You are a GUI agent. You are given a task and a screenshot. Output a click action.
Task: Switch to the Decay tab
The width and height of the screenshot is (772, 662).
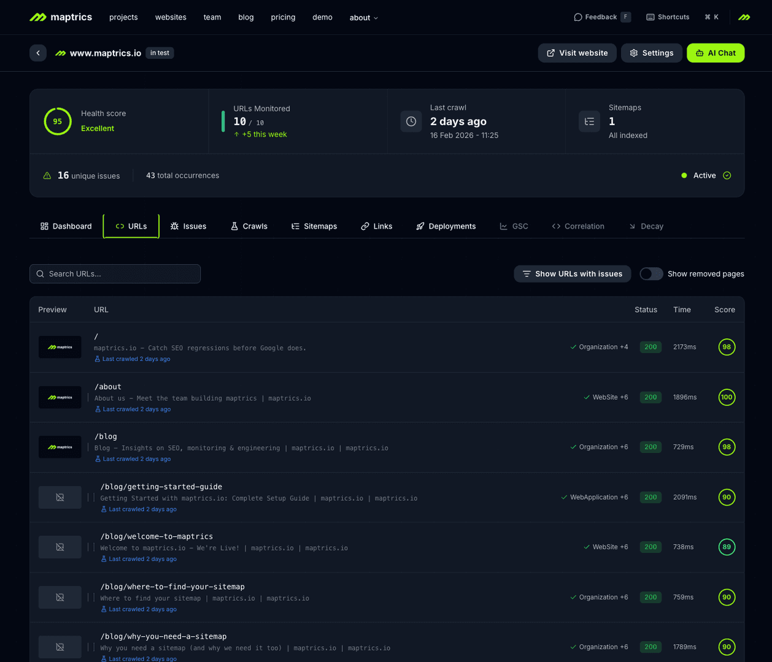point(646,226)
